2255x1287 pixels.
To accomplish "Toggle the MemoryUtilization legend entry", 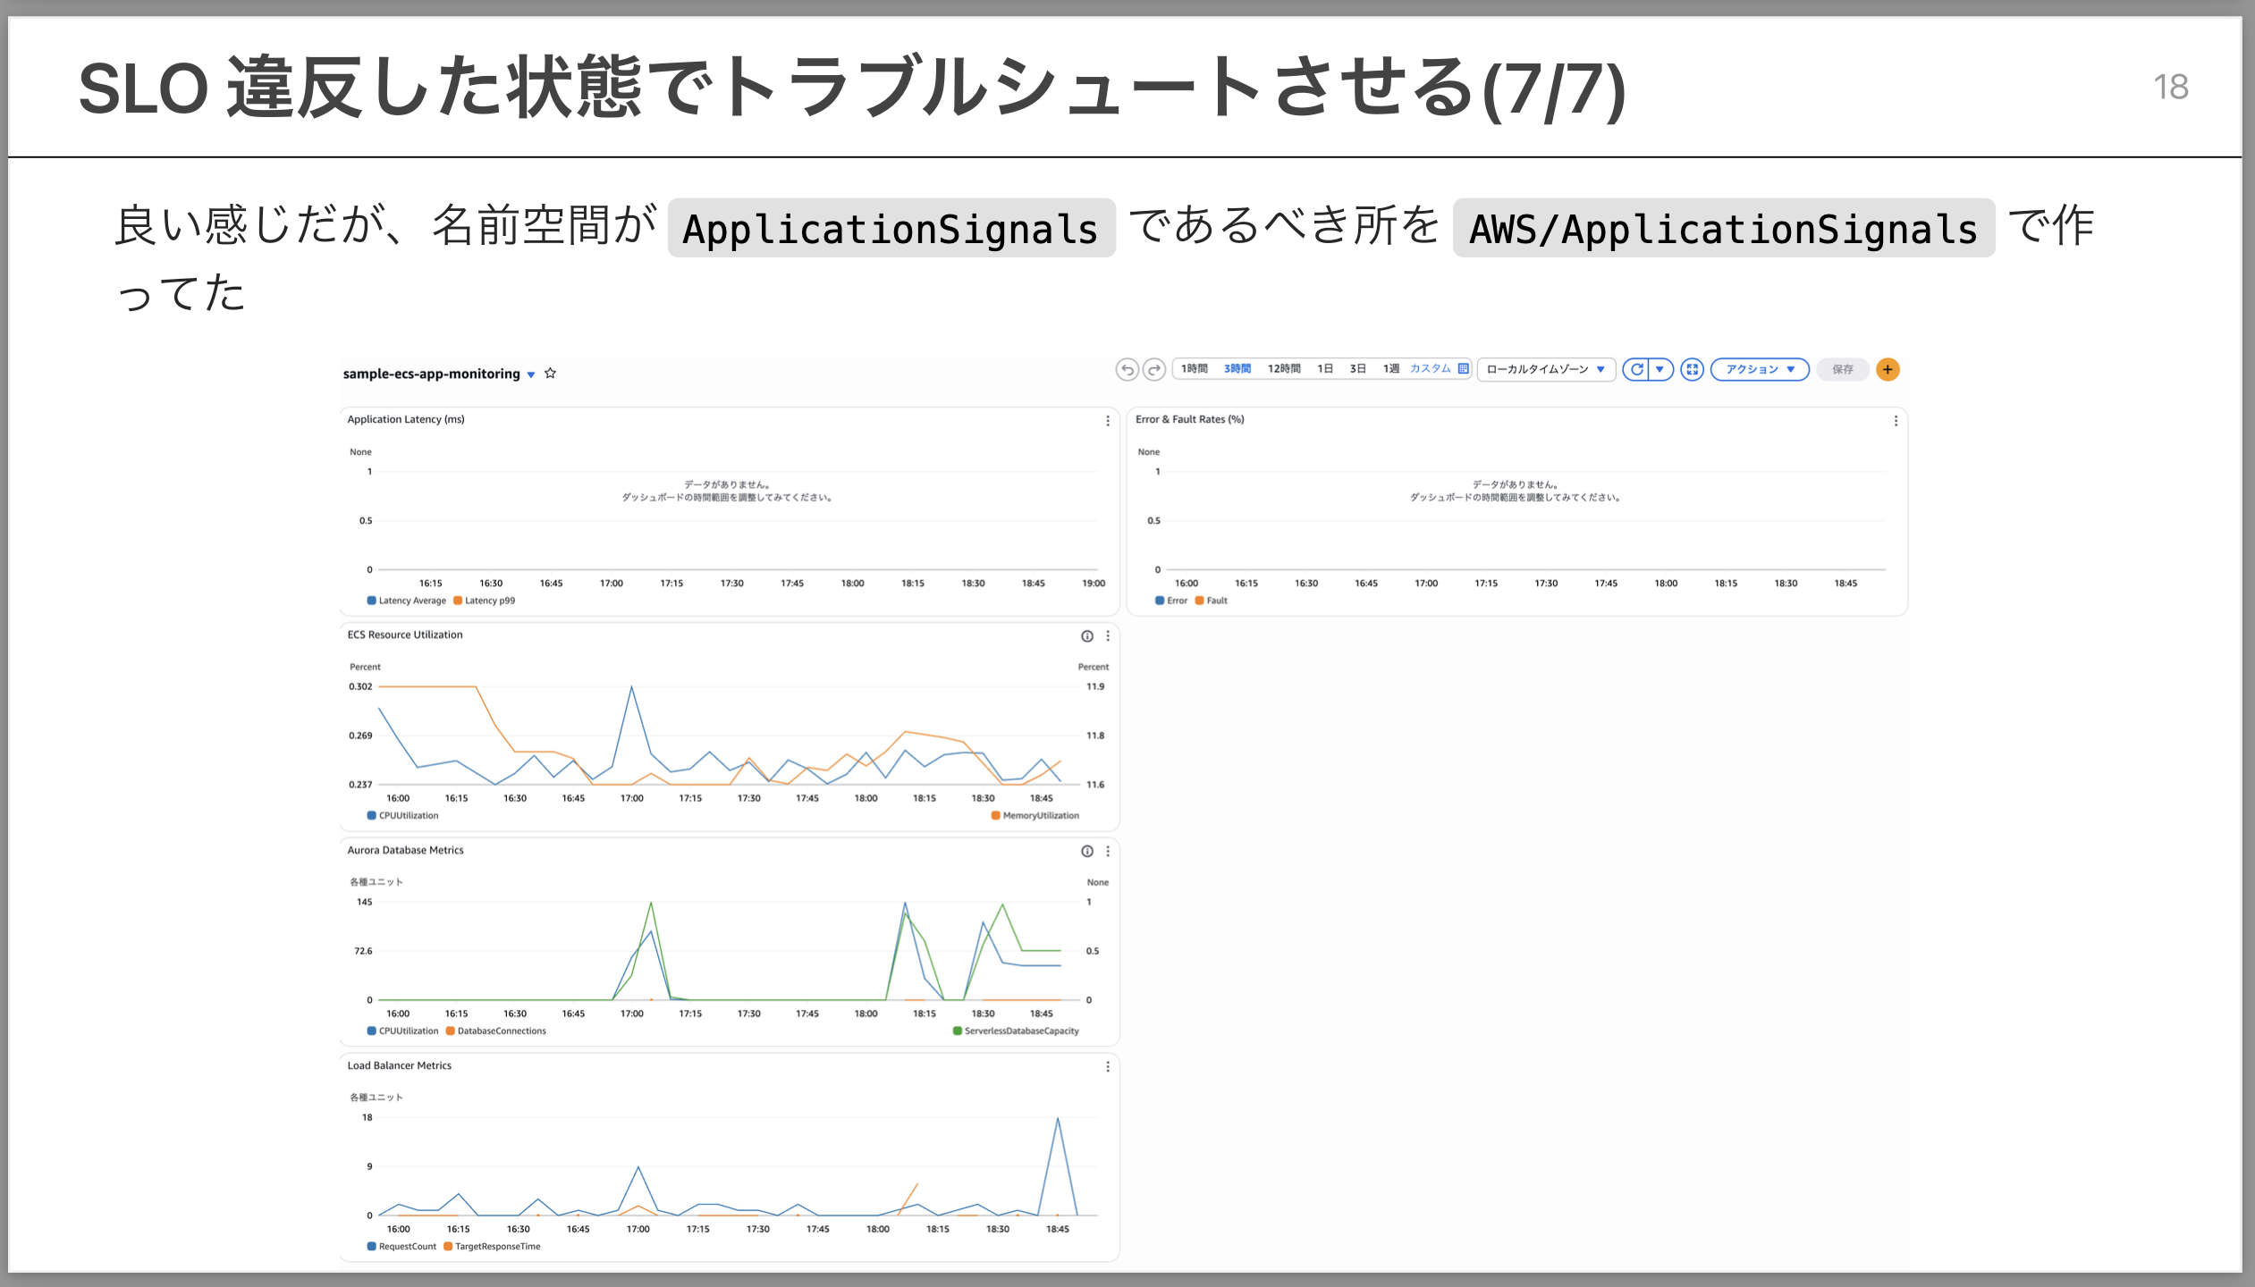I will 1035,815.
